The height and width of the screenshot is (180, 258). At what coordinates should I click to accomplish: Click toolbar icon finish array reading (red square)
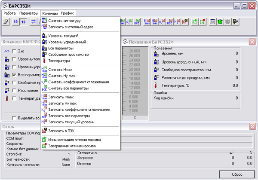[x=203, y=22]
